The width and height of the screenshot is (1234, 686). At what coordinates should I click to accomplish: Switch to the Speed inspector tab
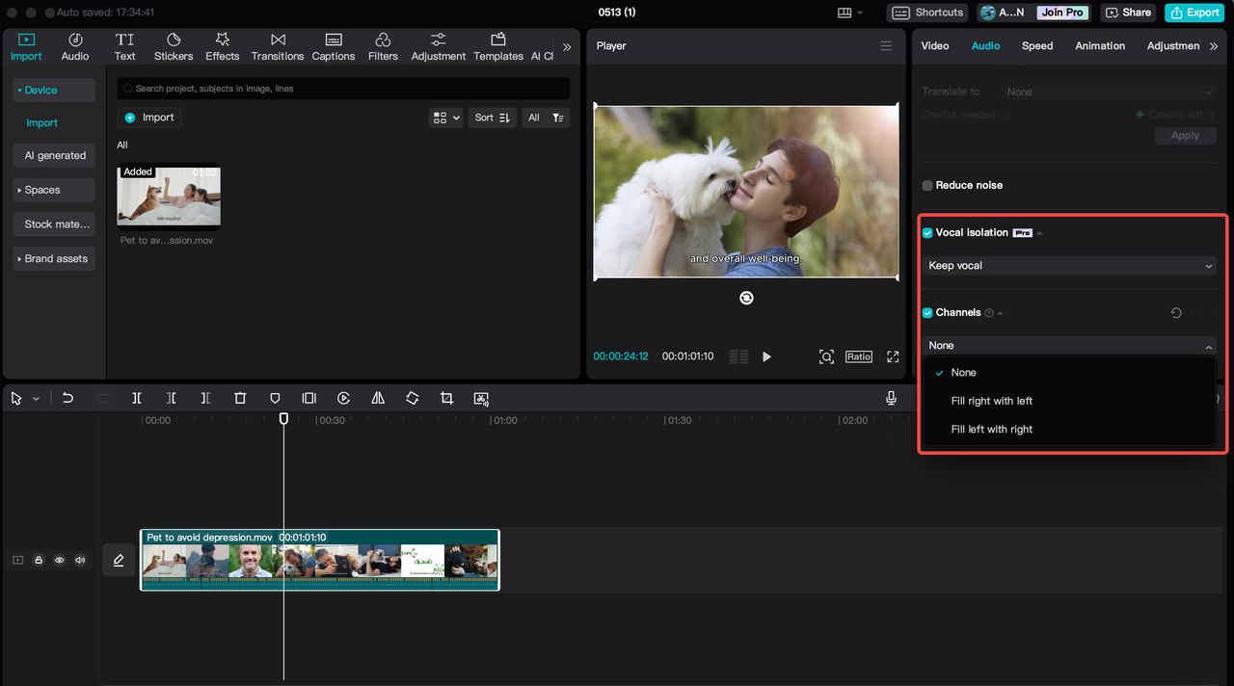(x=1037, y=46)
